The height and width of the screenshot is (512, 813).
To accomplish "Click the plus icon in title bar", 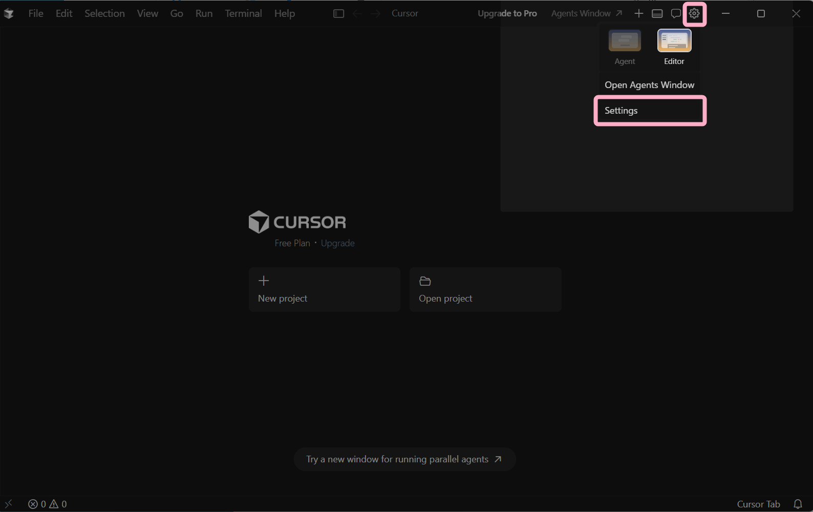I will [x=638, y=14].
